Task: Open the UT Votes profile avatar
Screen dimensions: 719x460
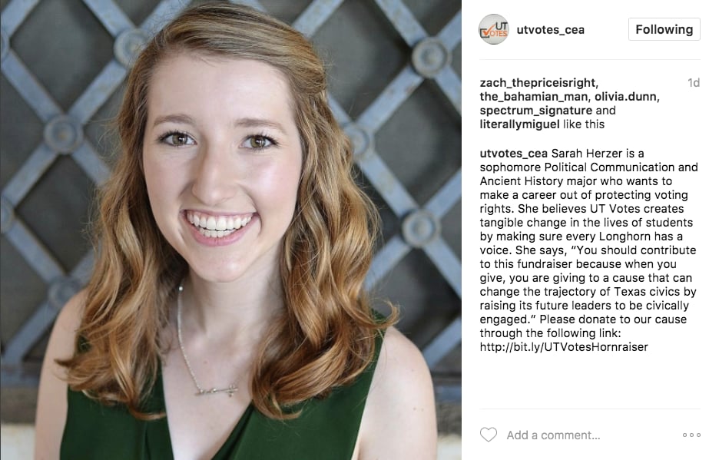Action: pyautogui.click(x=494, y=29)
